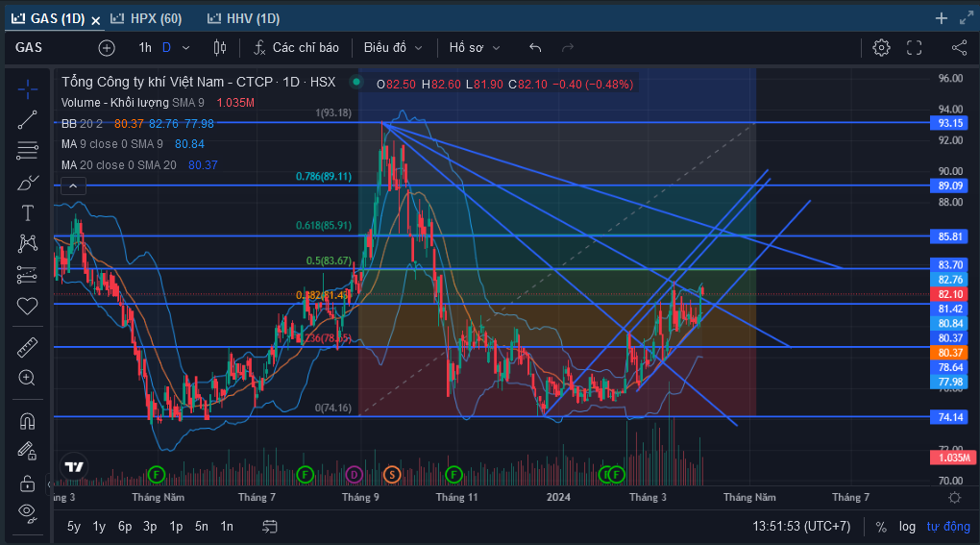
Task: Click the 82.10 current price label
Action: (949, 294)
